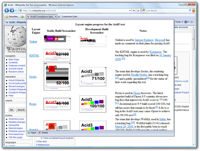Open the Printable version toolbox link
Screen dimensions: 200x151
17,131
